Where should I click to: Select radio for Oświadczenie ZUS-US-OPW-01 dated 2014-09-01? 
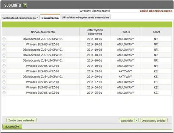click(x=4, y=77)
